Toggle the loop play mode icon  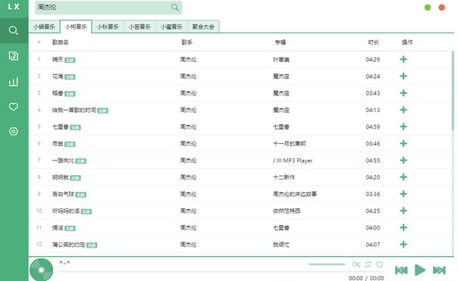pyautogui.click(x=368, y=264)
